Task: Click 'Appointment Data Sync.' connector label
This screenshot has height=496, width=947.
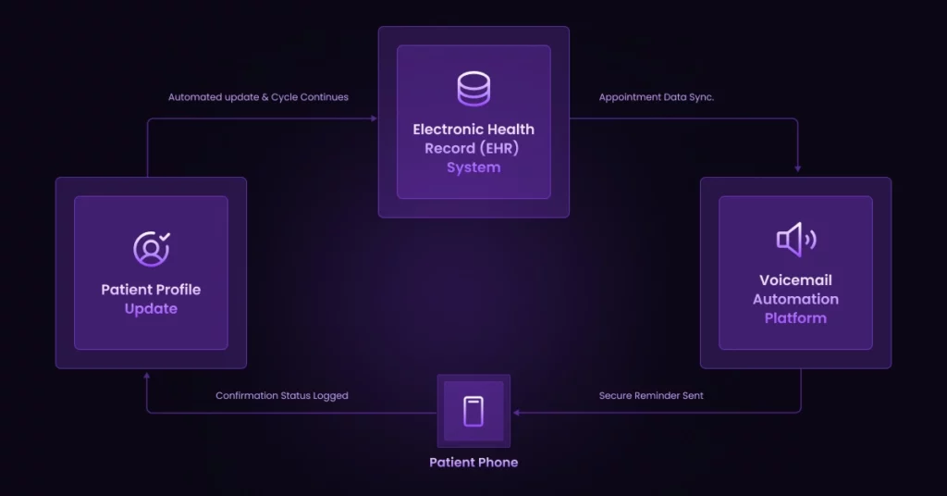Action: [657, 96]
